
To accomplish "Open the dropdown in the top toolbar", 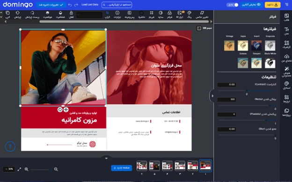I will tap(89, 15).
